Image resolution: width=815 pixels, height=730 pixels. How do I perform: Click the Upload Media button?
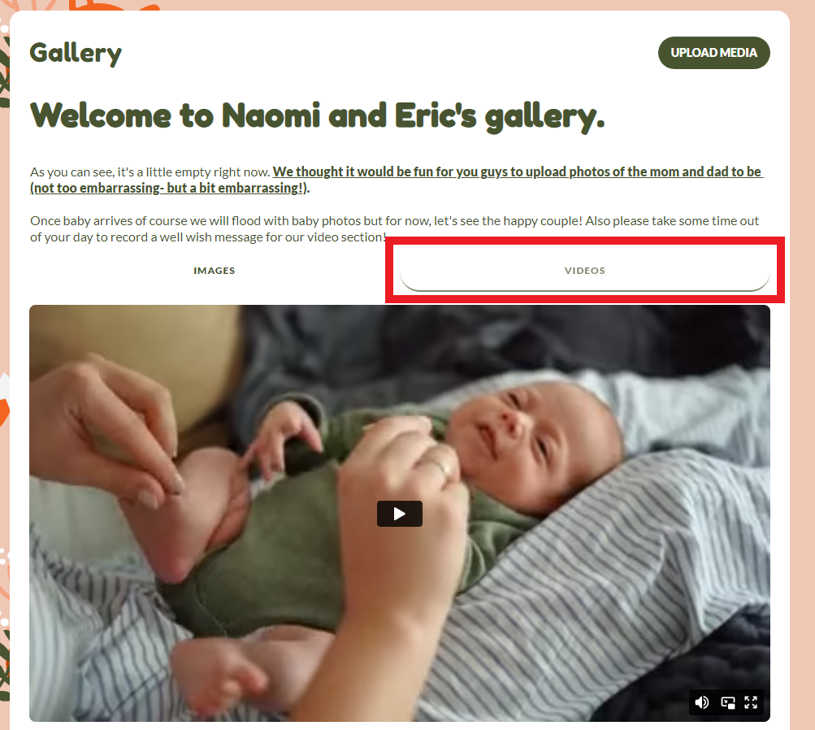713,53
